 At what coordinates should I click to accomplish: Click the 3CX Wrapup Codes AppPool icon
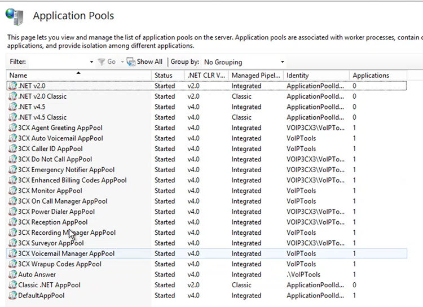pos(12,264)
